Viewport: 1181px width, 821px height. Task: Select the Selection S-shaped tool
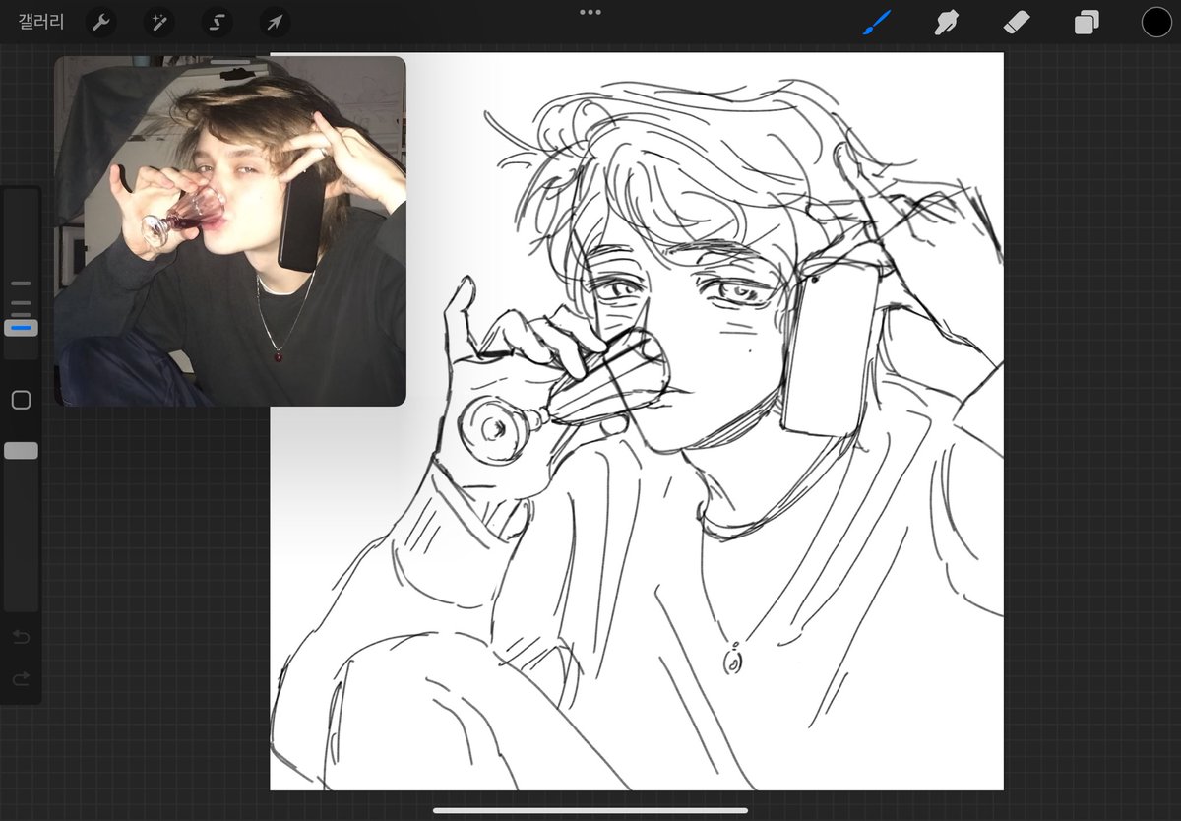(218, 22)
